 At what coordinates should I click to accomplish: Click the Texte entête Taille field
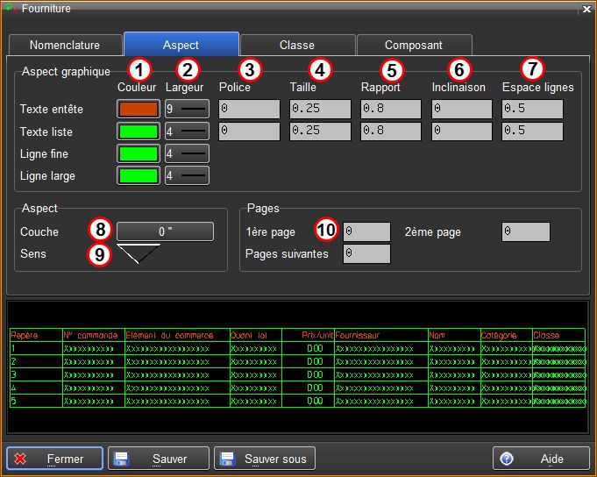[320, 110]
